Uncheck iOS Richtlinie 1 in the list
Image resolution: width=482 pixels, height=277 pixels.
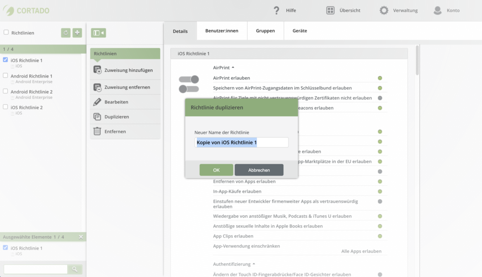tap(5, 60)
